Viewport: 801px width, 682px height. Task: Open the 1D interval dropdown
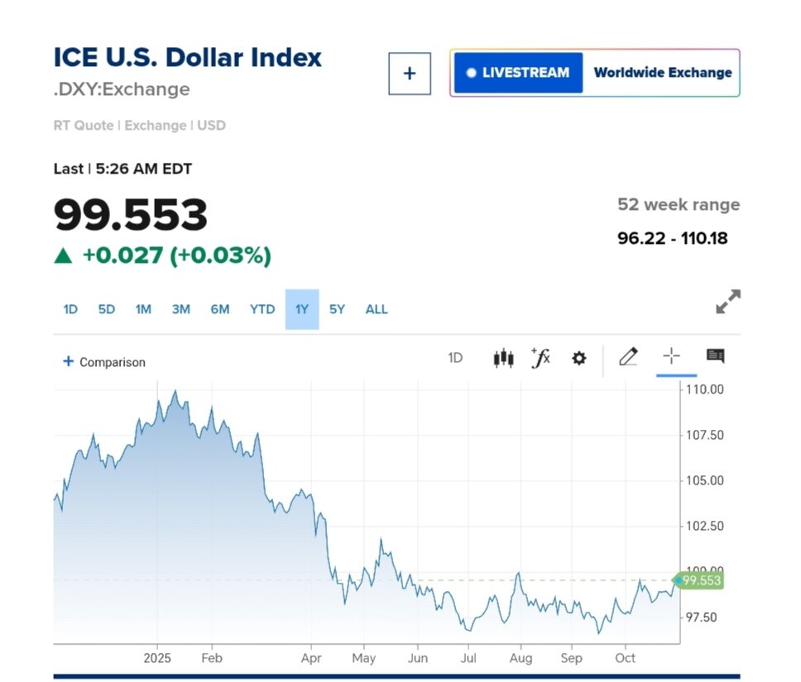(455, 358)
